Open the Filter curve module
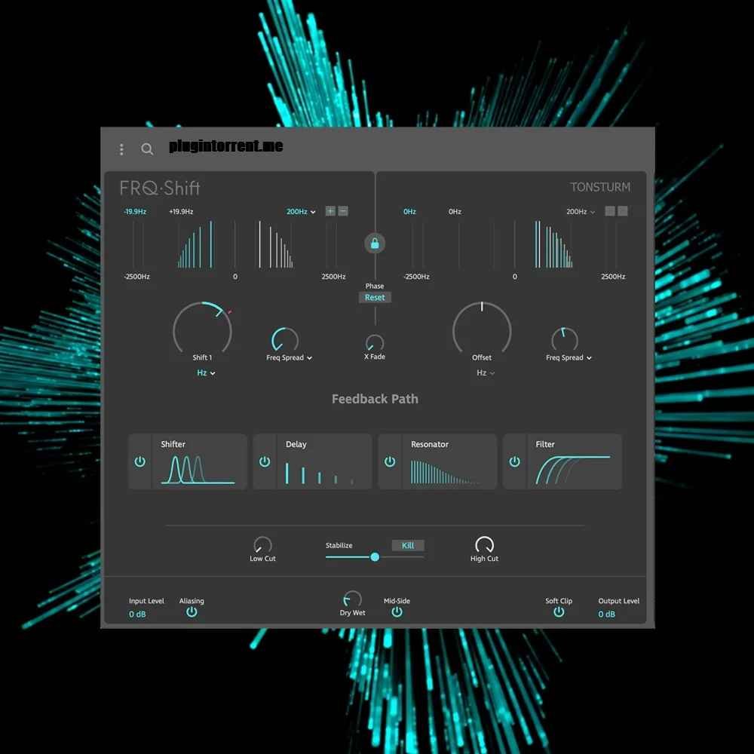The width and height of the screenshot is (754, 754). pos(574,461)
